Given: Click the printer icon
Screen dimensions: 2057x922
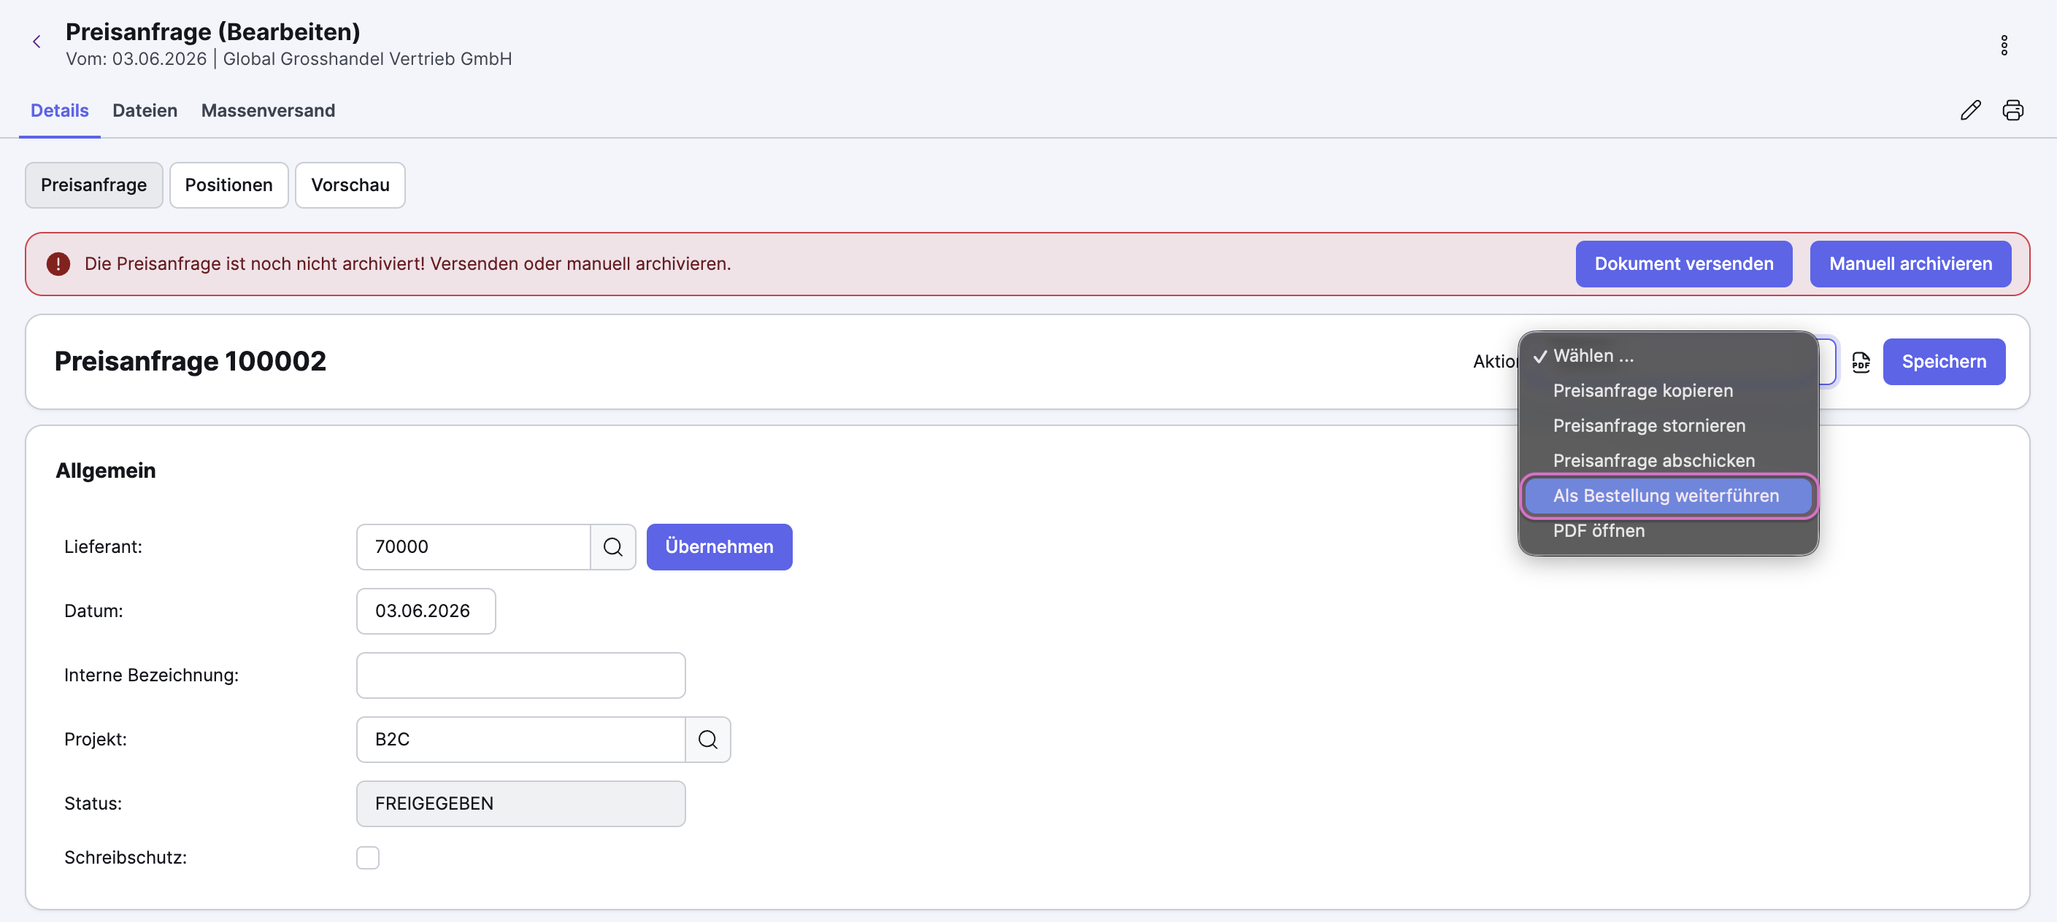Looking at the screenshot, I should pos(2012,110).
